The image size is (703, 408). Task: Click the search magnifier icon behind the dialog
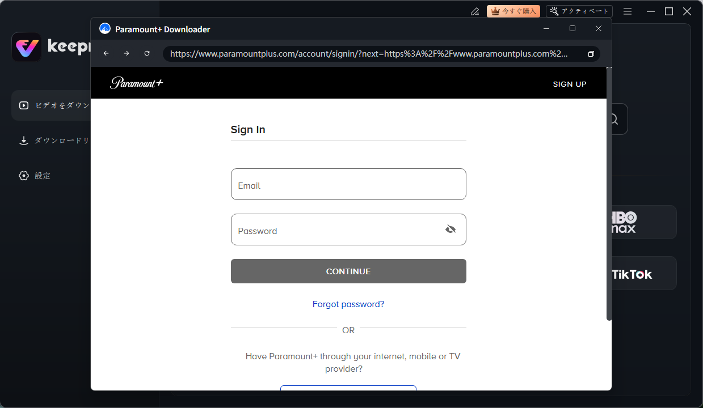[613, 119]
